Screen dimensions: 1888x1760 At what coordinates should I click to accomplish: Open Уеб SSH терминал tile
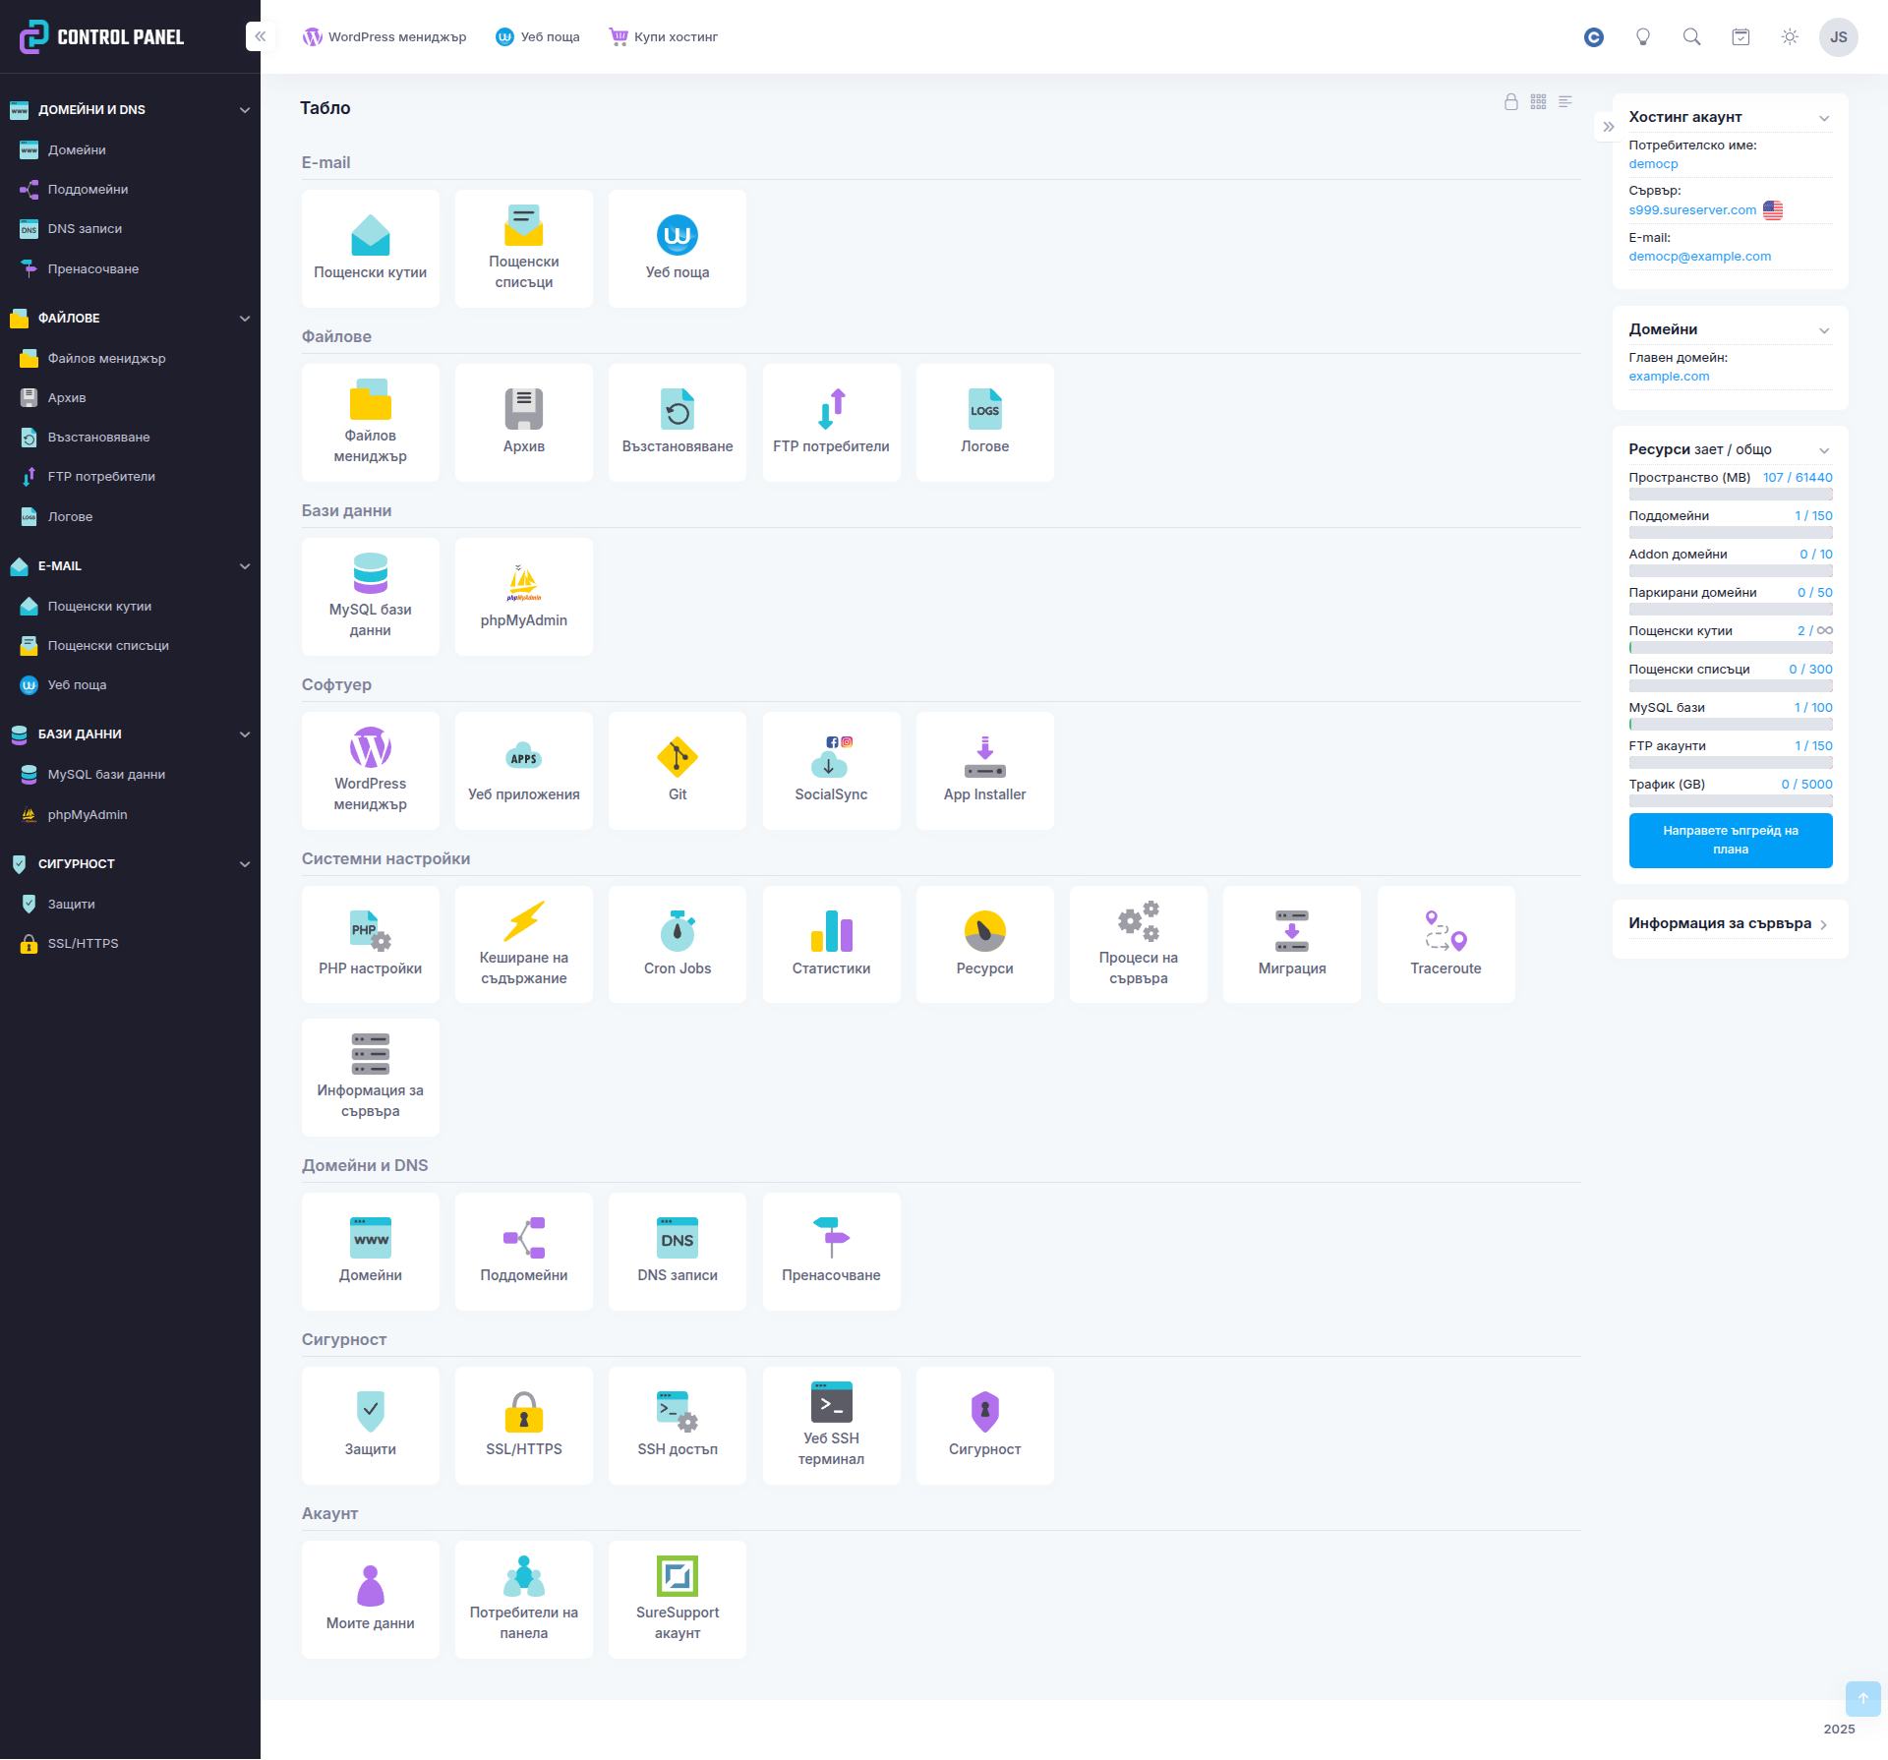pos(831,1426)
